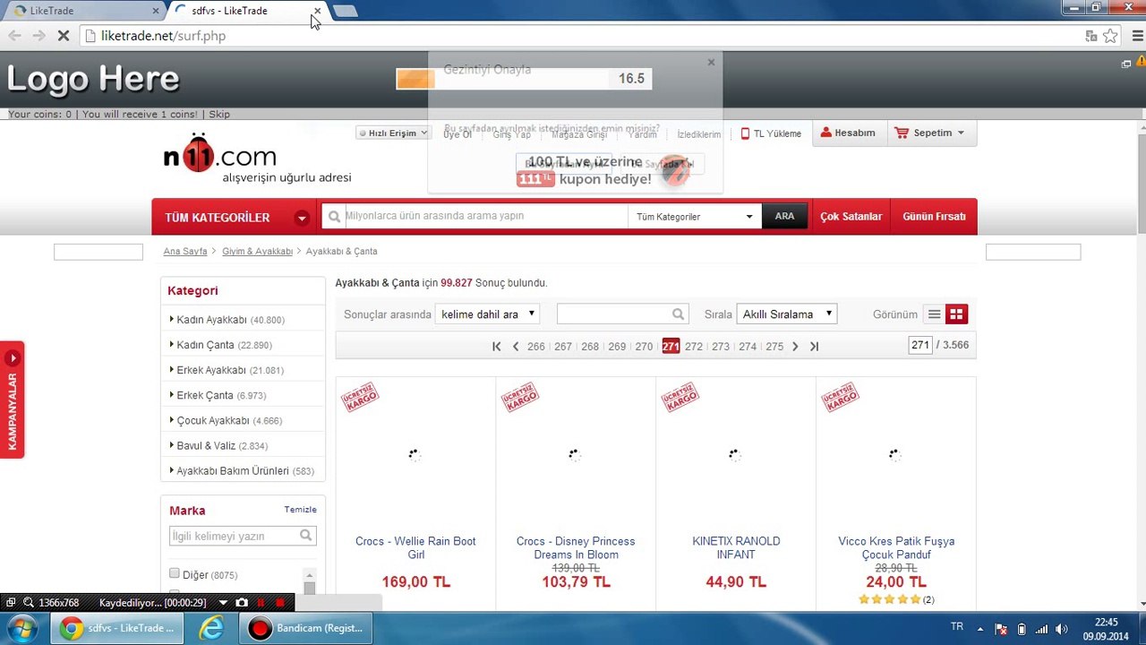The height and width of the screenshot is (645, 1146).
Task: Click the volume speaker tray icon
Action: click(1062, 629)
